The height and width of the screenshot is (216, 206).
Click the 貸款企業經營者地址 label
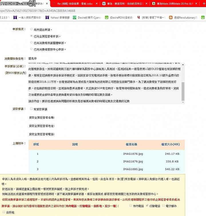point(42,126)
